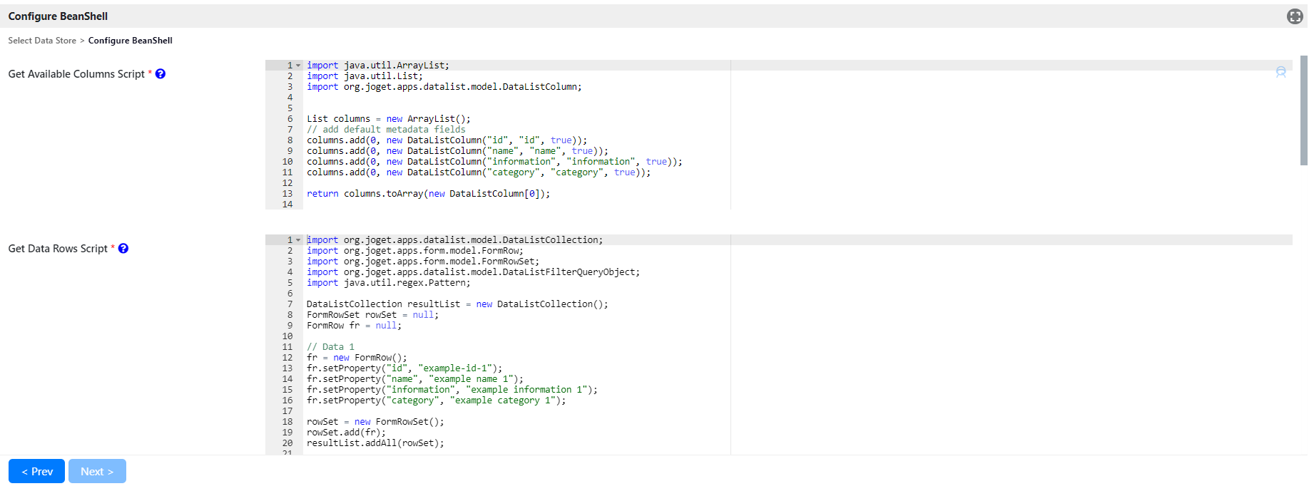Click the import FormRow line
Screen dimensions: 1309x491
pos(415,251)
